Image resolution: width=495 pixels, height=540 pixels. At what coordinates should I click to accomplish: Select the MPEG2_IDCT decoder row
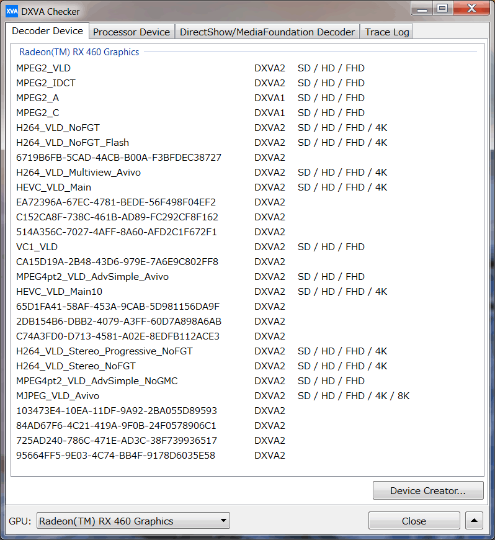point(246,83)
